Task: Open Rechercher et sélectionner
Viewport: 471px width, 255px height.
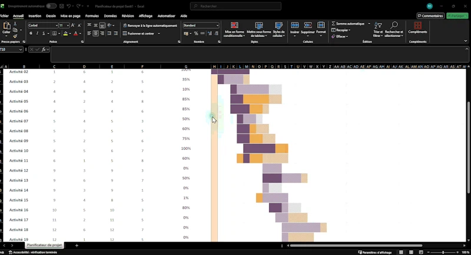Action: [x=394, y=29]
